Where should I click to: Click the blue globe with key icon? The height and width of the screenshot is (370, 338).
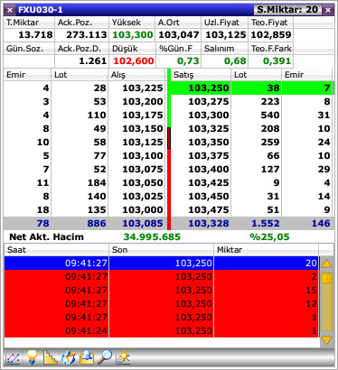(x=69, y=357)
